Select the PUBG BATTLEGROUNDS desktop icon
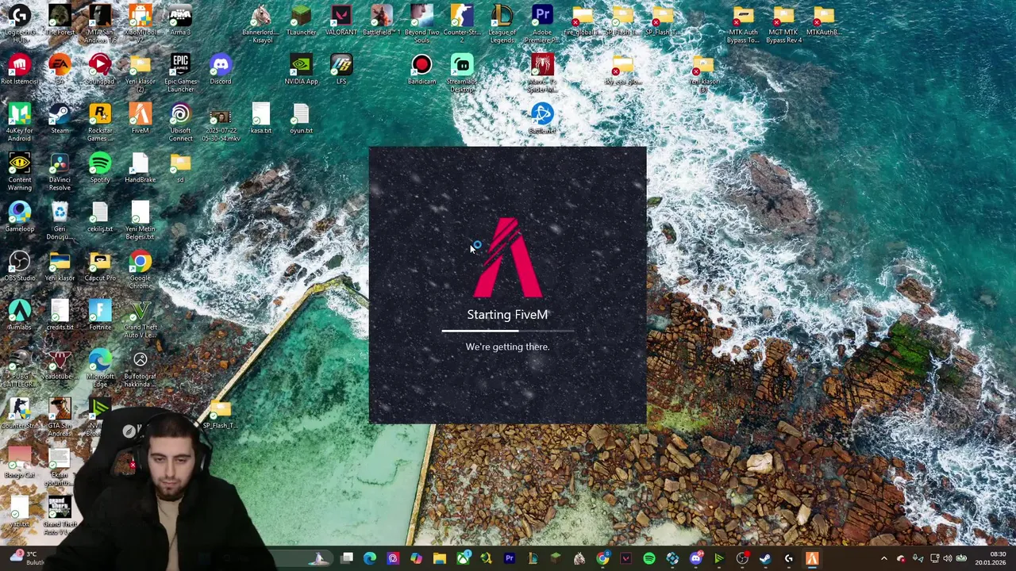 coord(19,366)
